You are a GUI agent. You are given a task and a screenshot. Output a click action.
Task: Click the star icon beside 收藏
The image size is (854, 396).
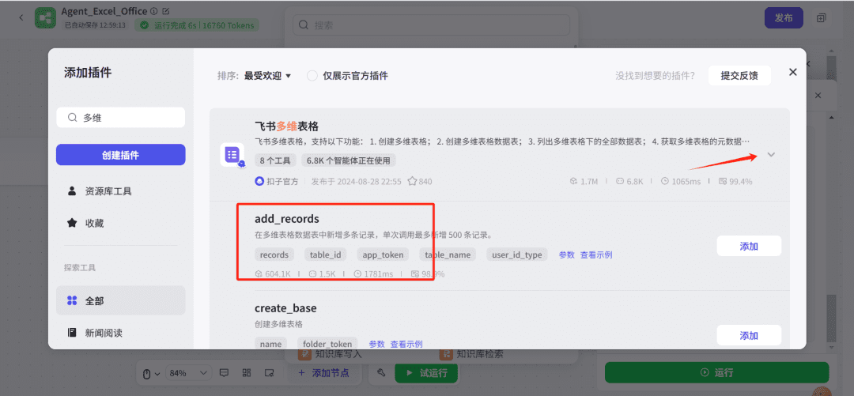(72, 223)
